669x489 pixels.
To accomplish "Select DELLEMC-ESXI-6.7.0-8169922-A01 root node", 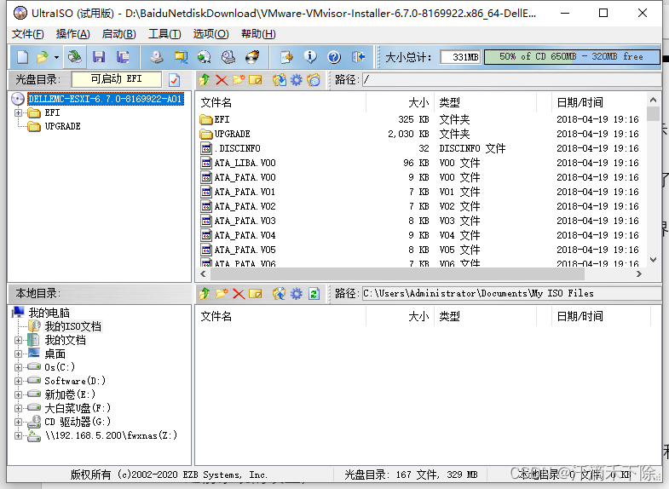I will 106,99.
